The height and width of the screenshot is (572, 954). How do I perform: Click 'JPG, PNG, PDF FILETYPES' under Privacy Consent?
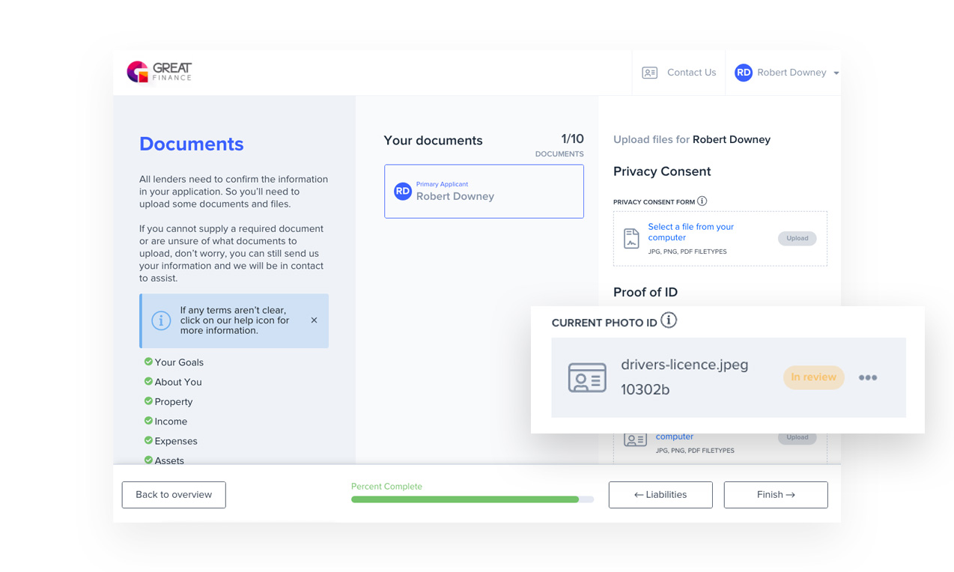click(687, 252)
